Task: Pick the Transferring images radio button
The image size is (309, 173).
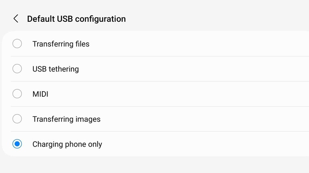Action: [17, 119]
